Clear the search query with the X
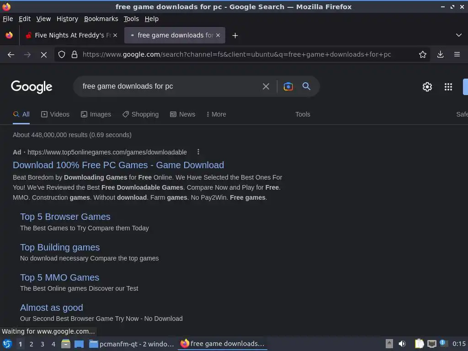Viewport: 468px width, 351px height. click(266, 86)
